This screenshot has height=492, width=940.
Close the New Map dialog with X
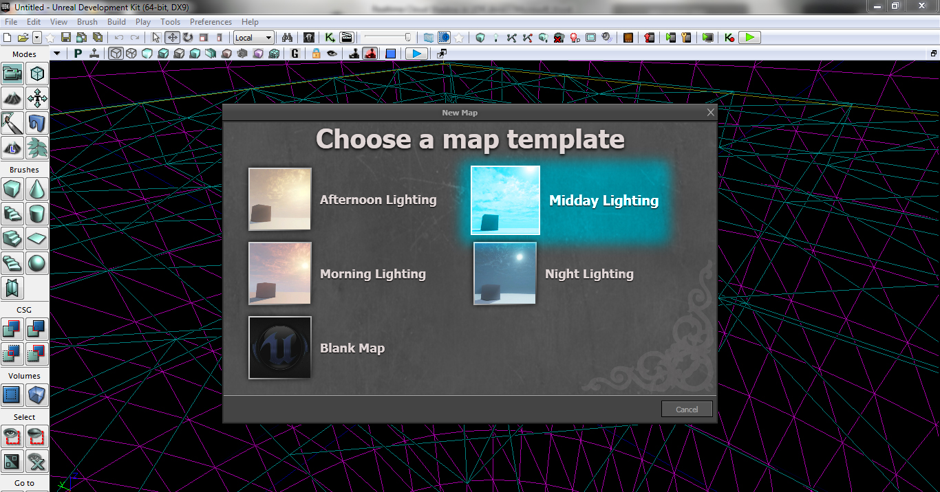pos(711,112)
